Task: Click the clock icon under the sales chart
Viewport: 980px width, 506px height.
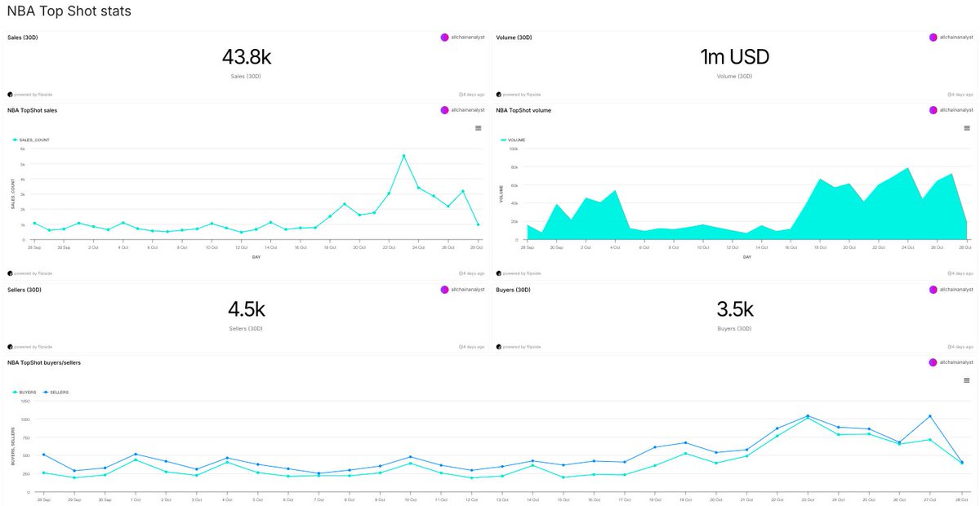Action: click(461, 273)
